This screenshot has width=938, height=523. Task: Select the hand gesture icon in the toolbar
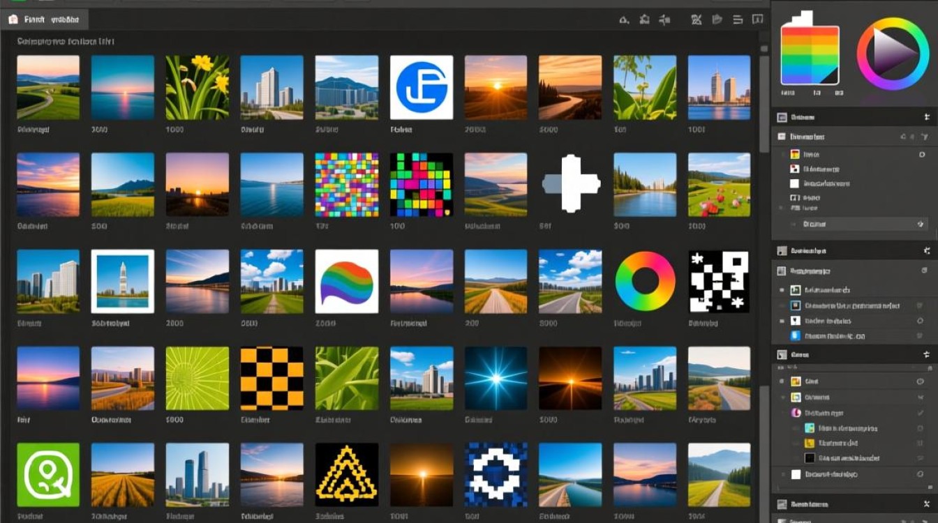(x=715, y=20)
